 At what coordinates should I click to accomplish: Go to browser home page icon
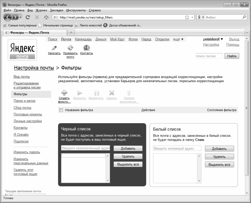46,17
